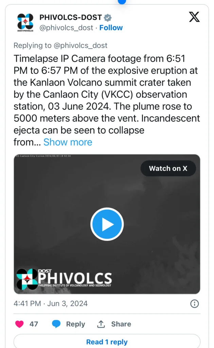Click the 4:41 PM · Jun 3, 2024 timestamp
Image resolution: width=214 pixels, height=348 pixels.
(51, 303)
